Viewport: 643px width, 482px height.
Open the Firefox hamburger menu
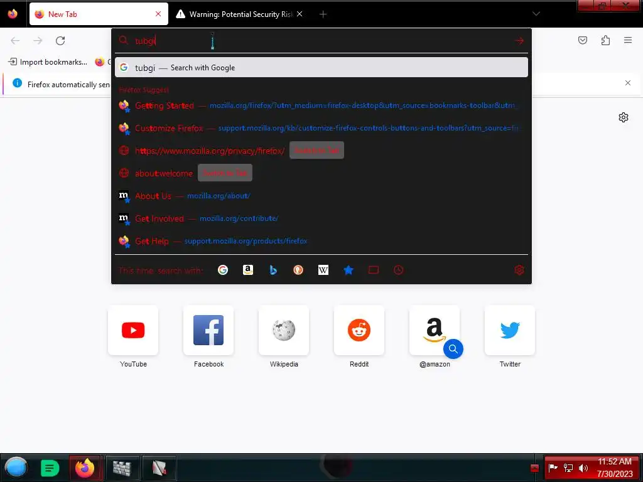pyautogui.click(x=628, y=40)
